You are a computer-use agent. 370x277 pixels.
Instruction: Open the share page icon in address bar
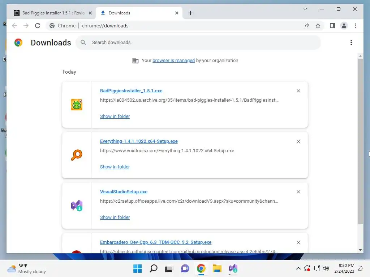coord(306,26)
